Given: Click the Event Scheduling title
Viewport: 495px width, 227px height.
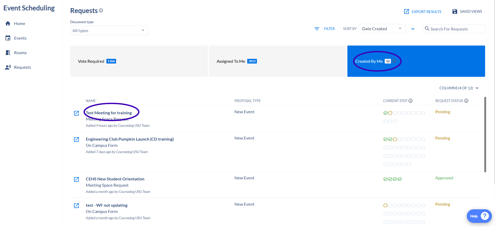Looking at the screenshot, I should 29,8.
